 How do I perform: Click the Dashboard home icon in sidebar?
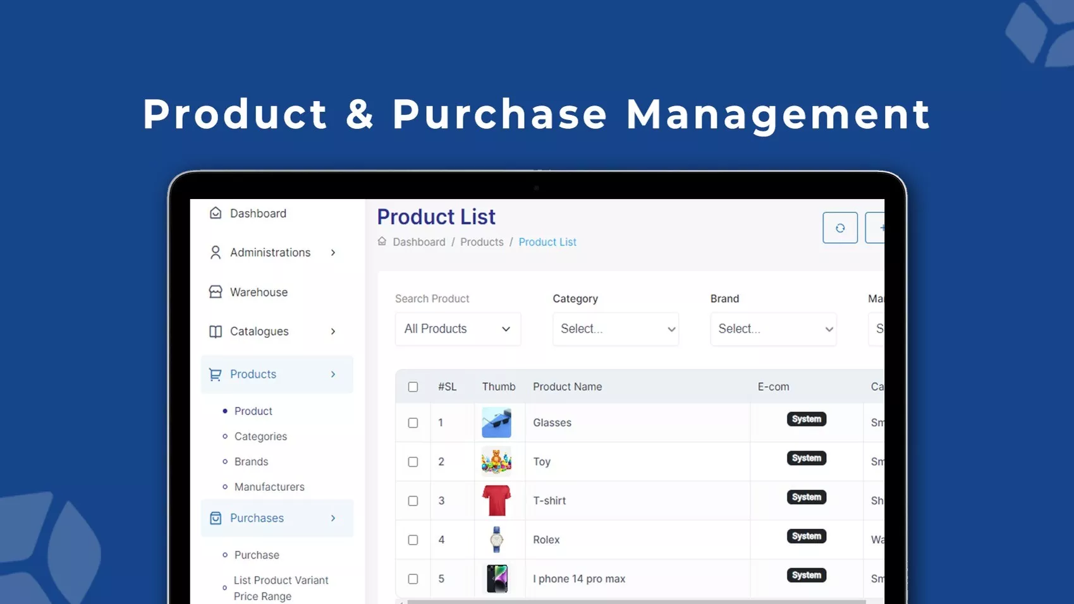point(216,214)
